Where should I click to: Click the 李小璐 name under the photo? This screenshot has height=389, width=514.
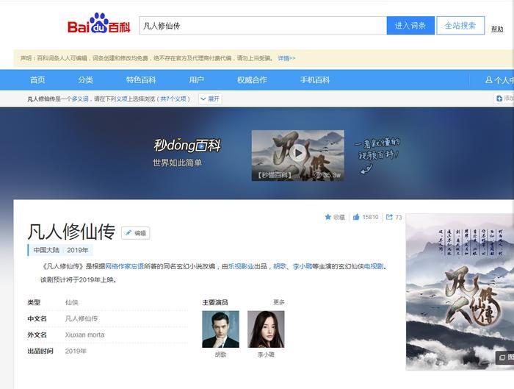tap(266, 354)
